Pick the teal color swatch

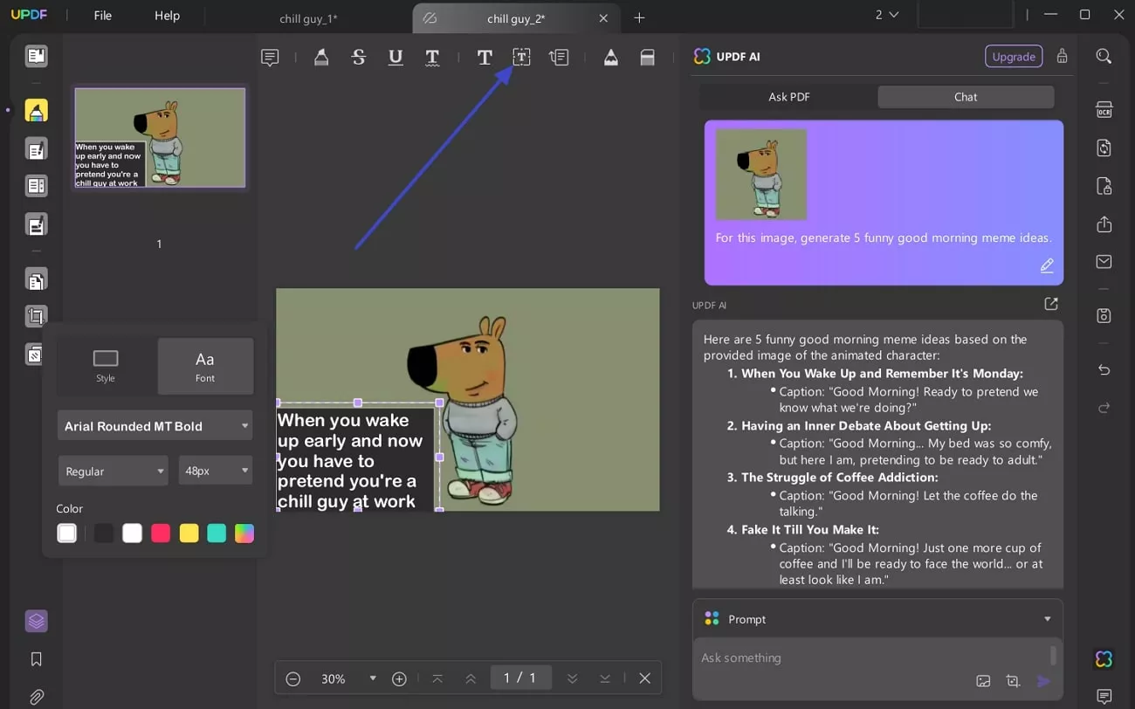(217, 533)
